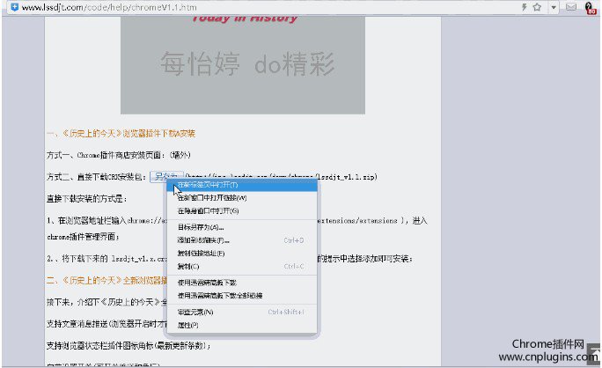Choose '在隐身窗口中打开(G)' from context menu
Image resolution: width=602 pixels, height=368 pixels.
tap(242, 211)
